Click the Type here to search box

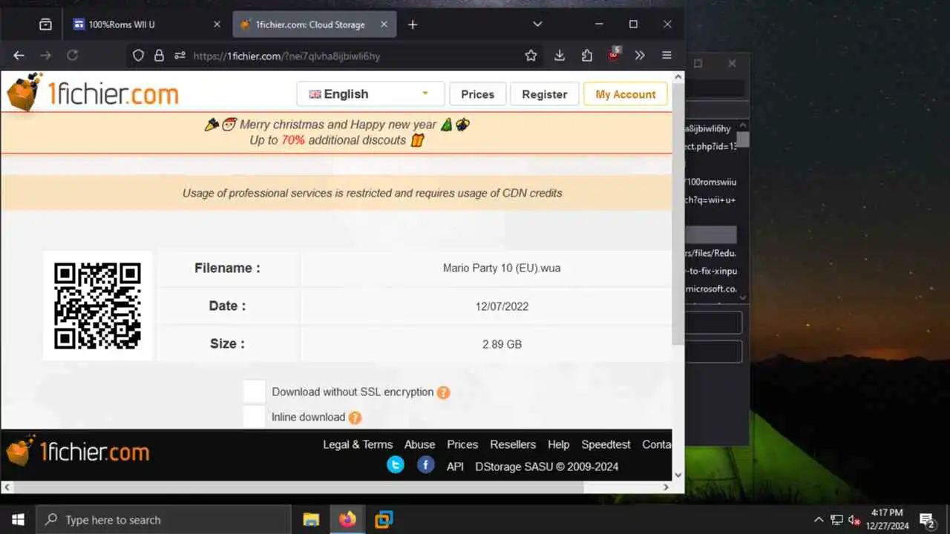point(163,520)
